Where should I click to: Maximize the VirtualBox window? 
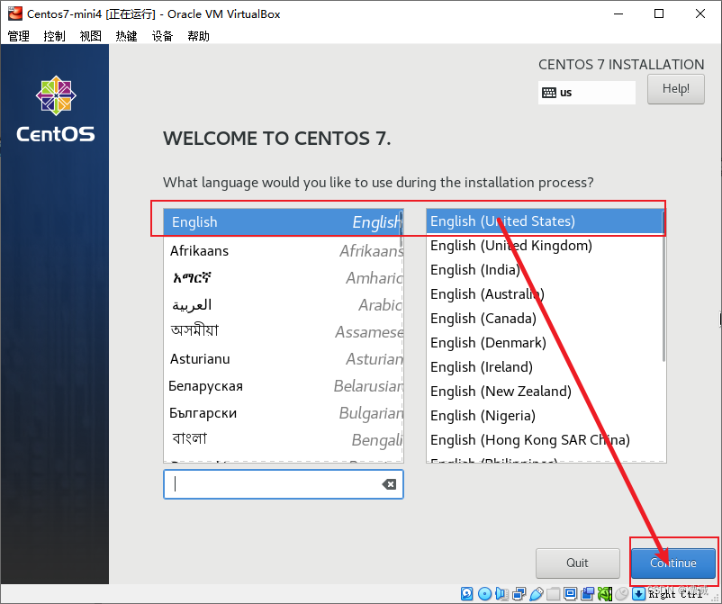click(659, 14)
